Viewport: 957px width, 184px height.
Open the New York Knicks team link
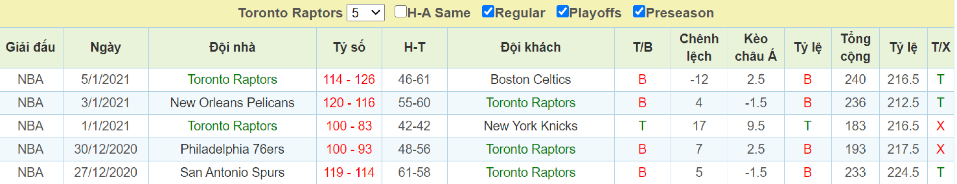(x=531, y=126)
